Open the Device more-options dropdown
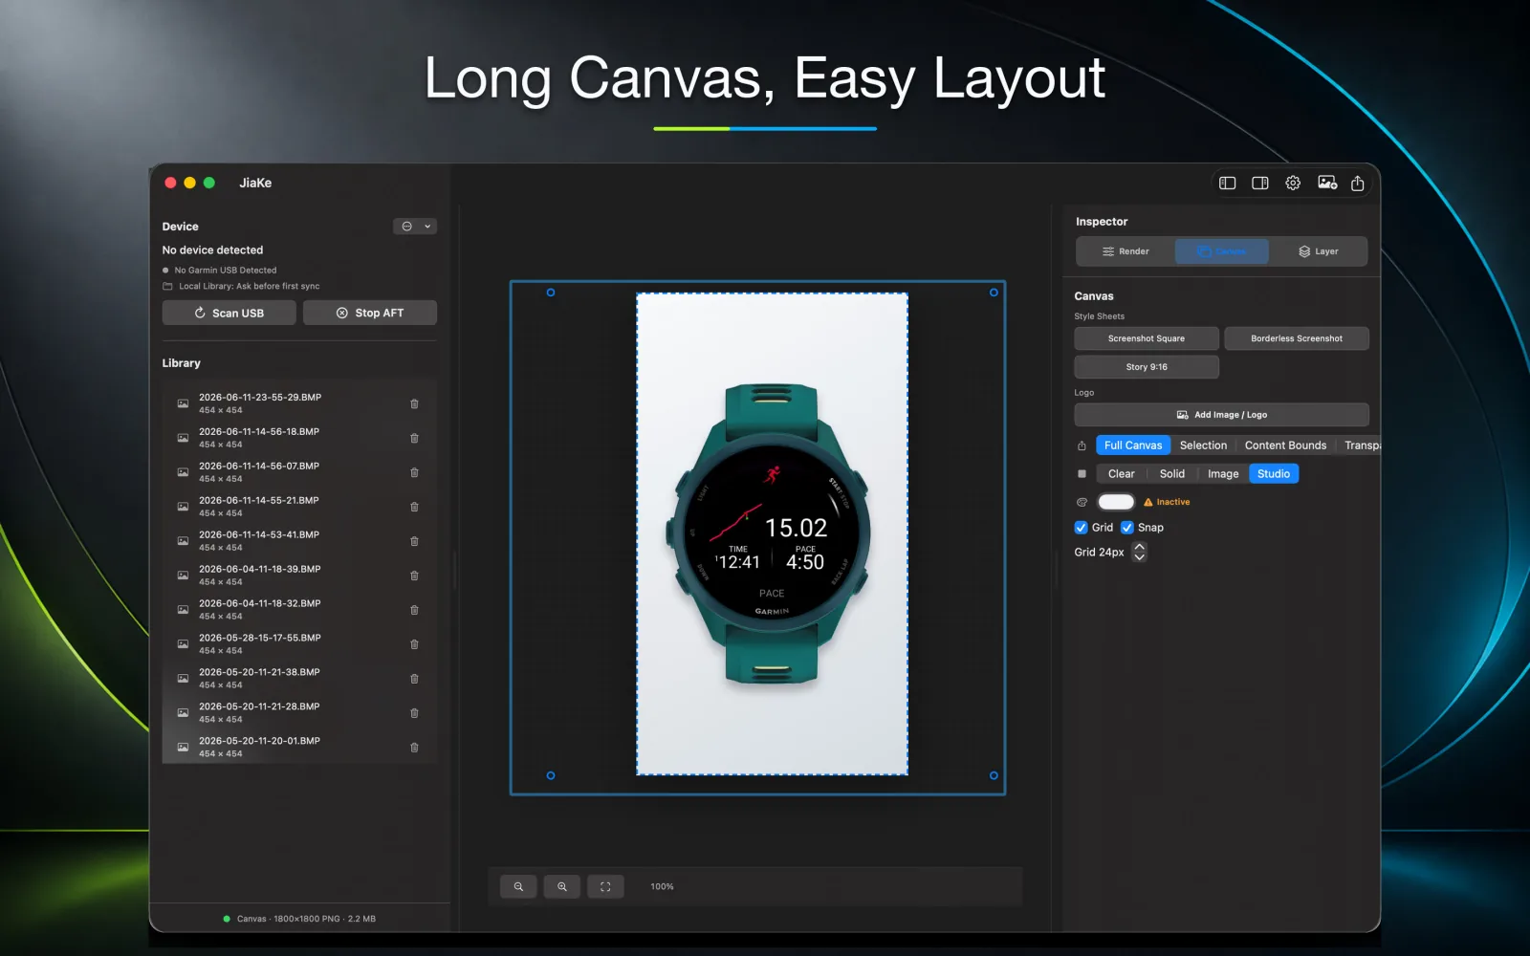Viewport: 1530px width, 956px height. (415, 227)
